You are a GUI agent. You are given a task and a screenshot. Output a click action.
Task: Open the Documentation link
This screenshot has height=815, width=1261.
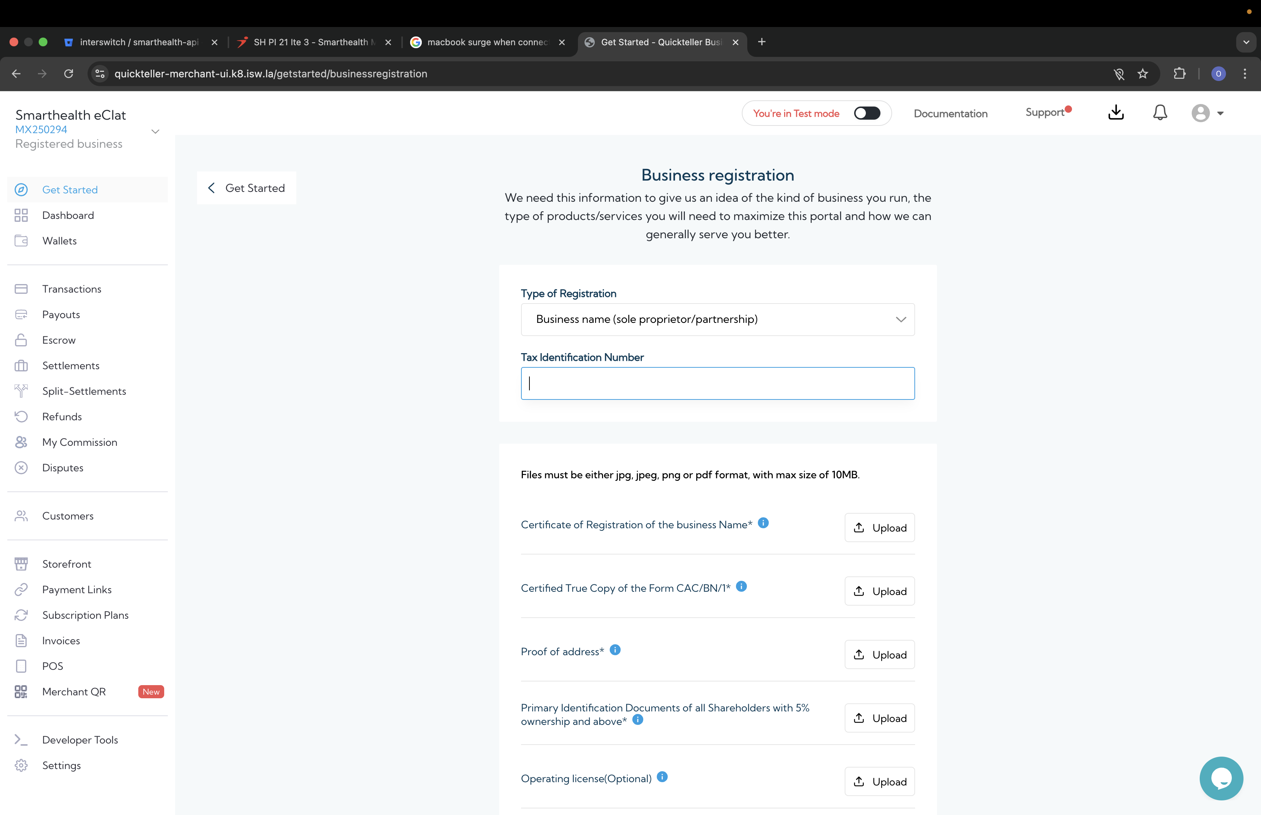950,113
